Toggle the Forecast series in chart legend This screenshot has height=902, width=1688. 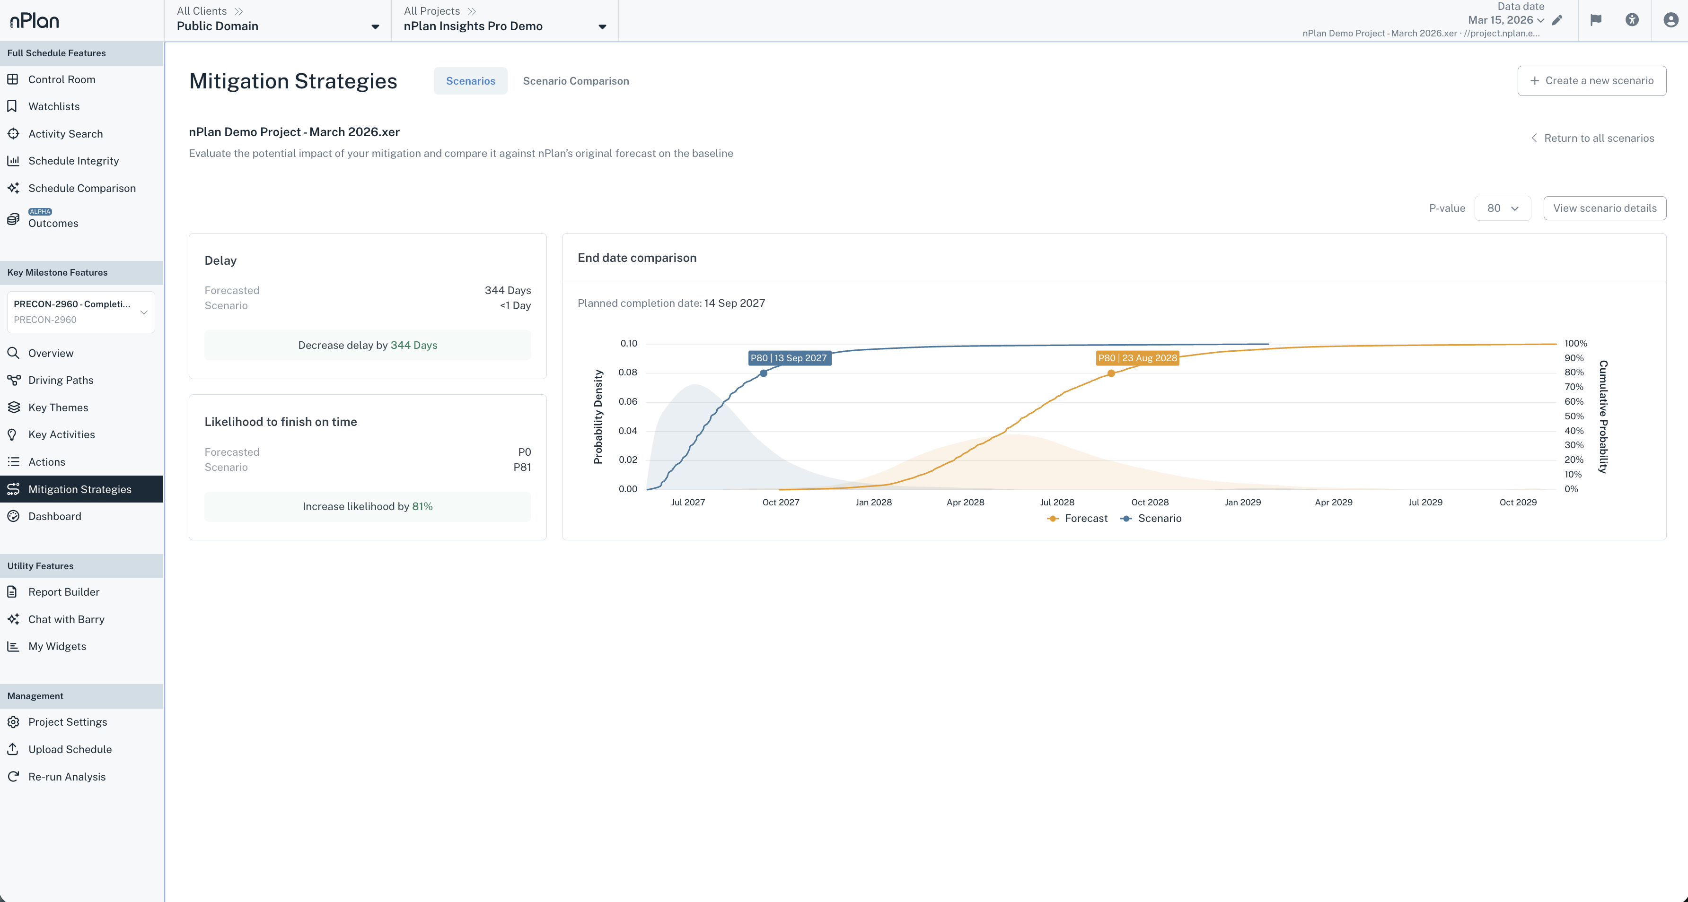[1077, 519]
